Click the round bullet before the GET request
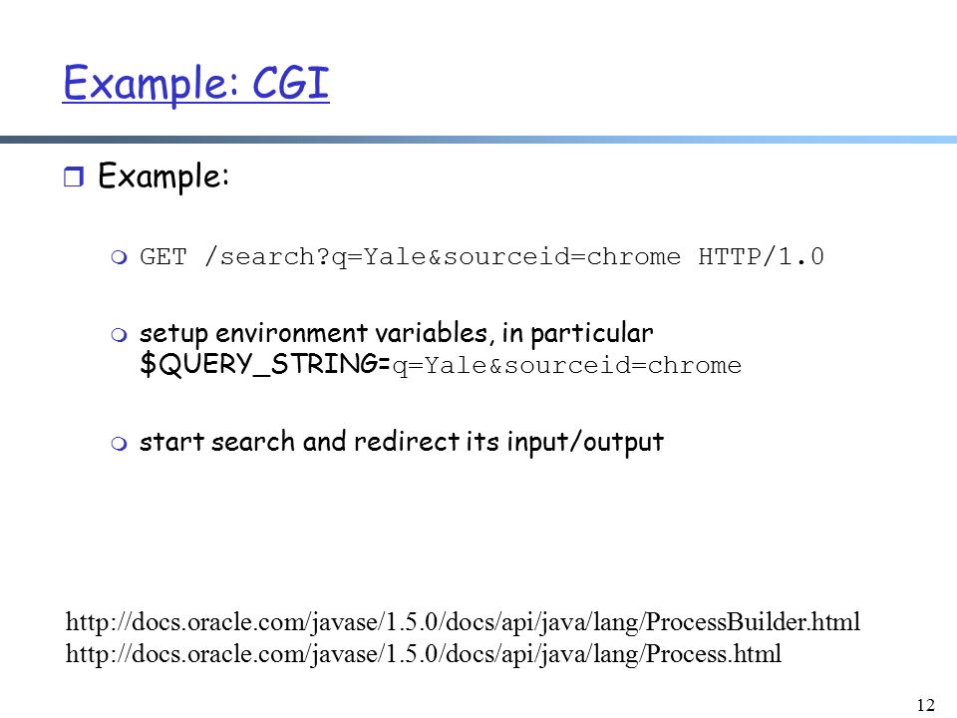The image size is (957, 718). click(x=120, y=257)
